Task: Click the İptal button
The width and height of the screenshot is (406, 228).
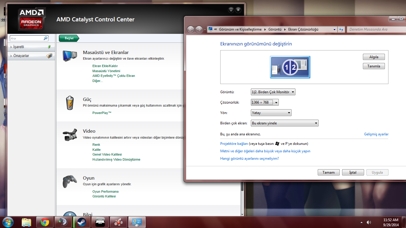Action: click(x=353, y=172)
